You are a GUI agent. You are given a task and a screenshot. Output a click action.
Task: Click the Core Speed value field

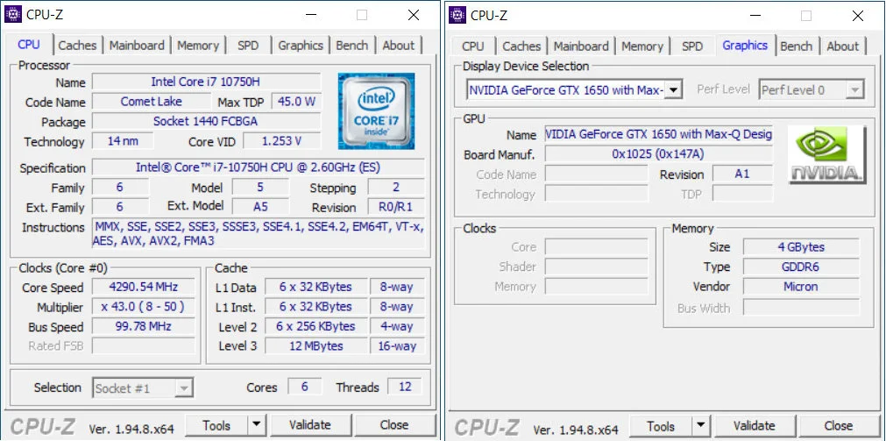144,288
